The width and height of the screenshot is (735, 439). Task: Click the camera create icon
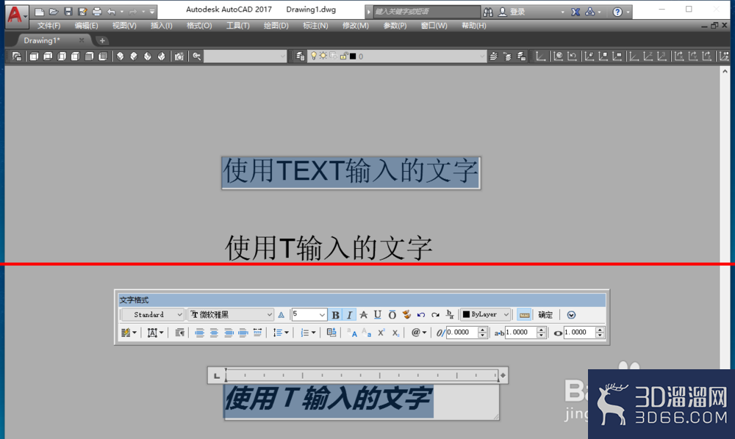tap(179, 57)
